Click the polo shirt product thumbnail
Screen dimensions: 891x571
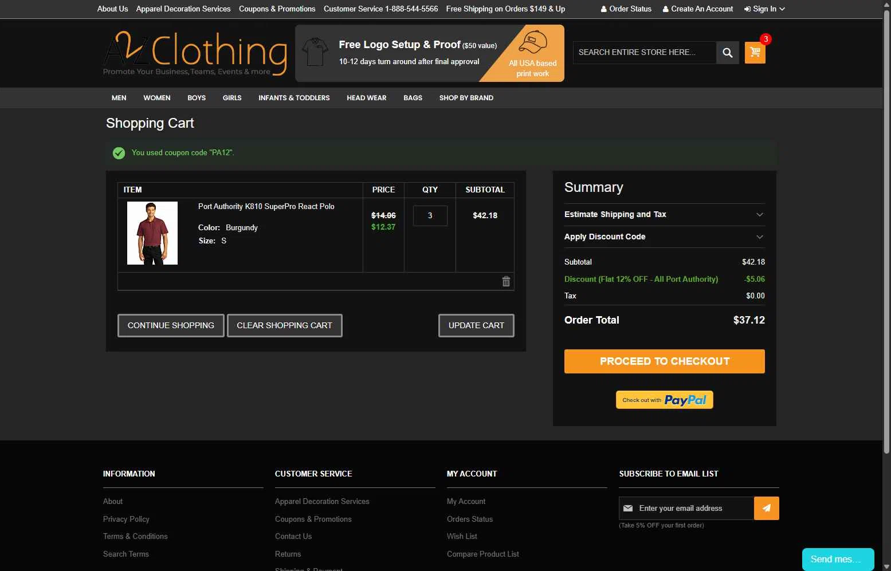(x=152, y=233)
